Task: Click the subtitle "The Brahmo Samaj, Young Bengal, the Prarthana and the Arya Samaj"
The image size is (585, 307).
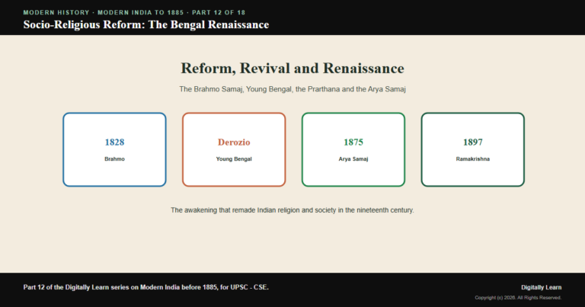Action: (292, 89)
